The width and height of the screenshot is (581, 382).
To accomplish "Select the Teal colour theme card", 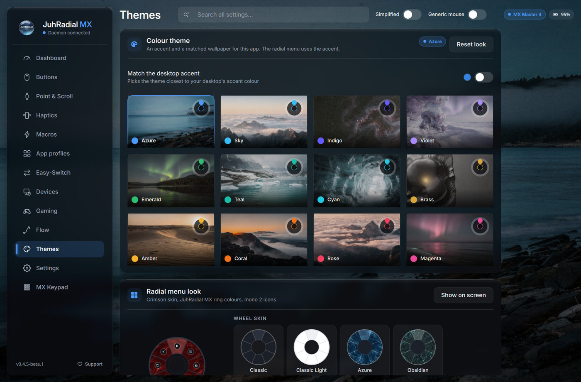I will [264, 181].
